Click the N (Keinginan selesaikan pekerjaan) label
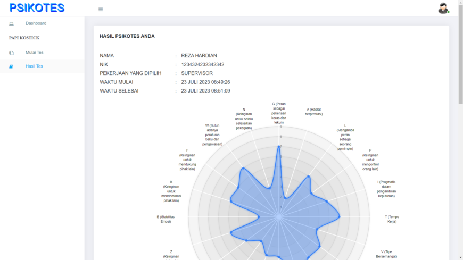Screen dimensions: 463x260 click(x=244, y=119)
